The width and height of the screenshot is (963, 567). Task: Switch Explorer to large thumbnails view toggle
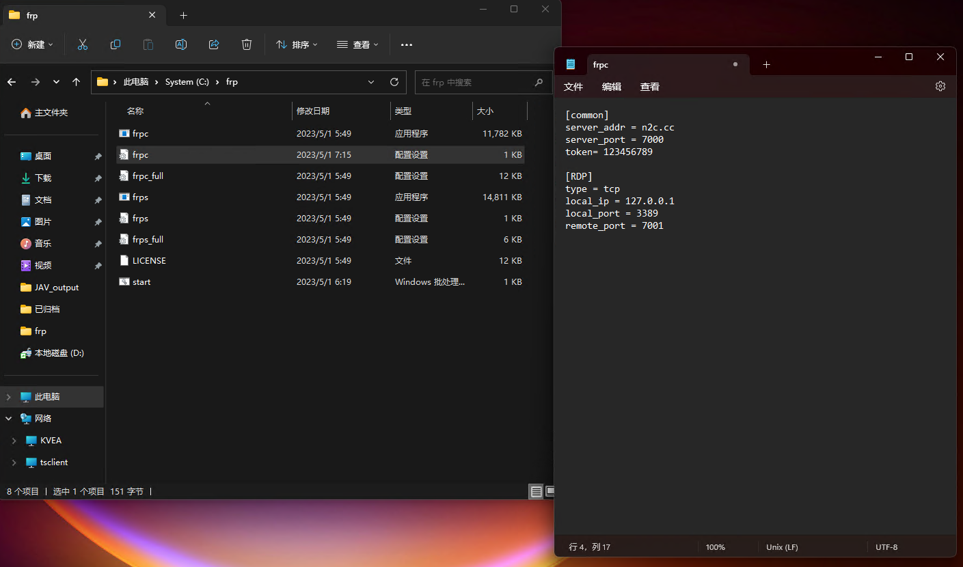[551, 491]
